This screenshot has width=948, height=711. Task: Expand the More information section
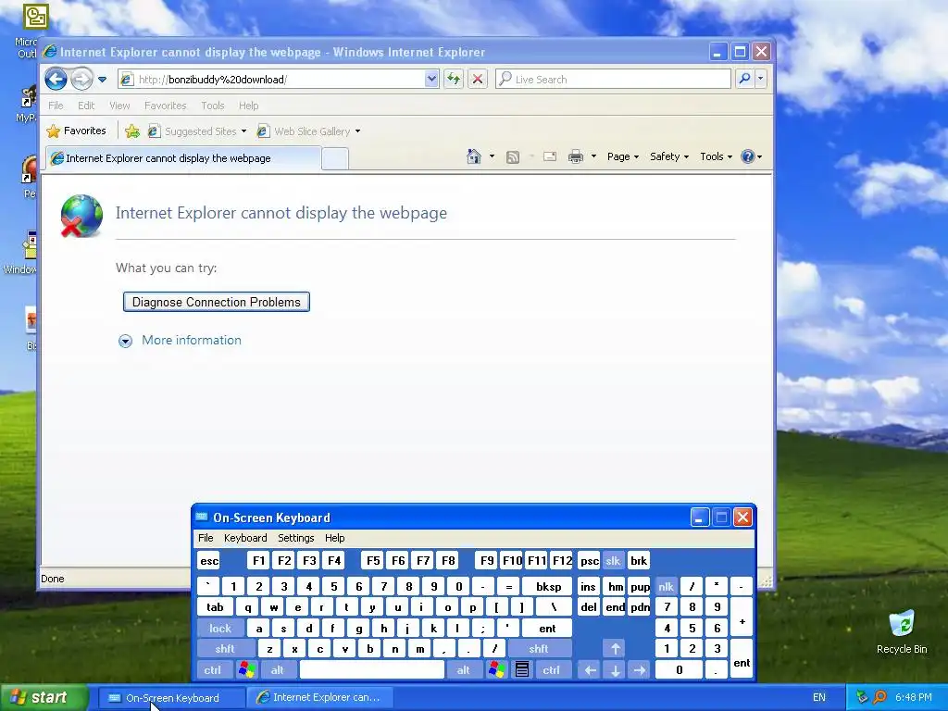point(180,341)
